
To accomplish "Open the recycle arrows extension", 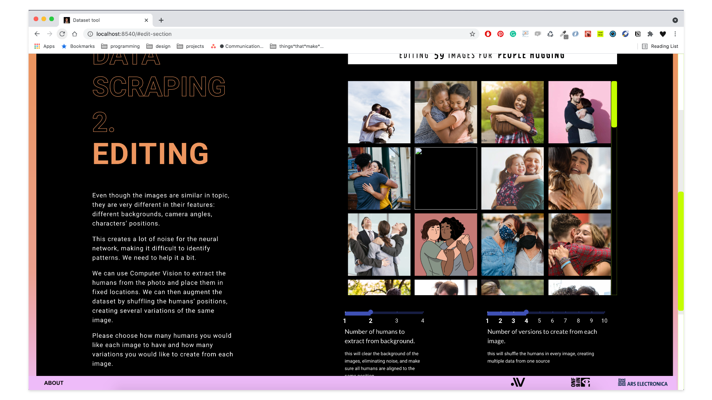I will point(550,34).
